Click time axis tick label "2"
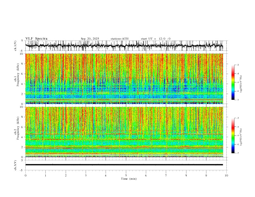255x197 pixels. click(x=66, y=175)
